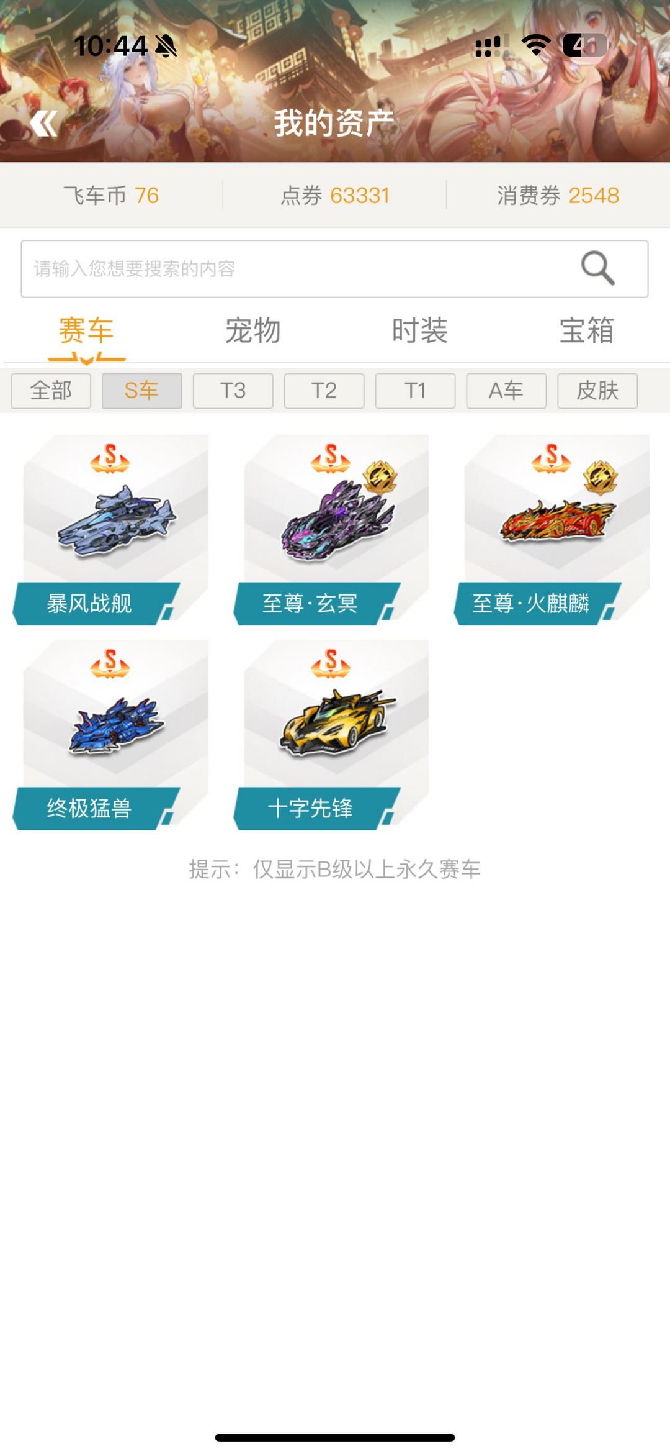670x1454 pixels.
Task: Select the 至尊·玄冥 purple car image
Action: point(337,520)
